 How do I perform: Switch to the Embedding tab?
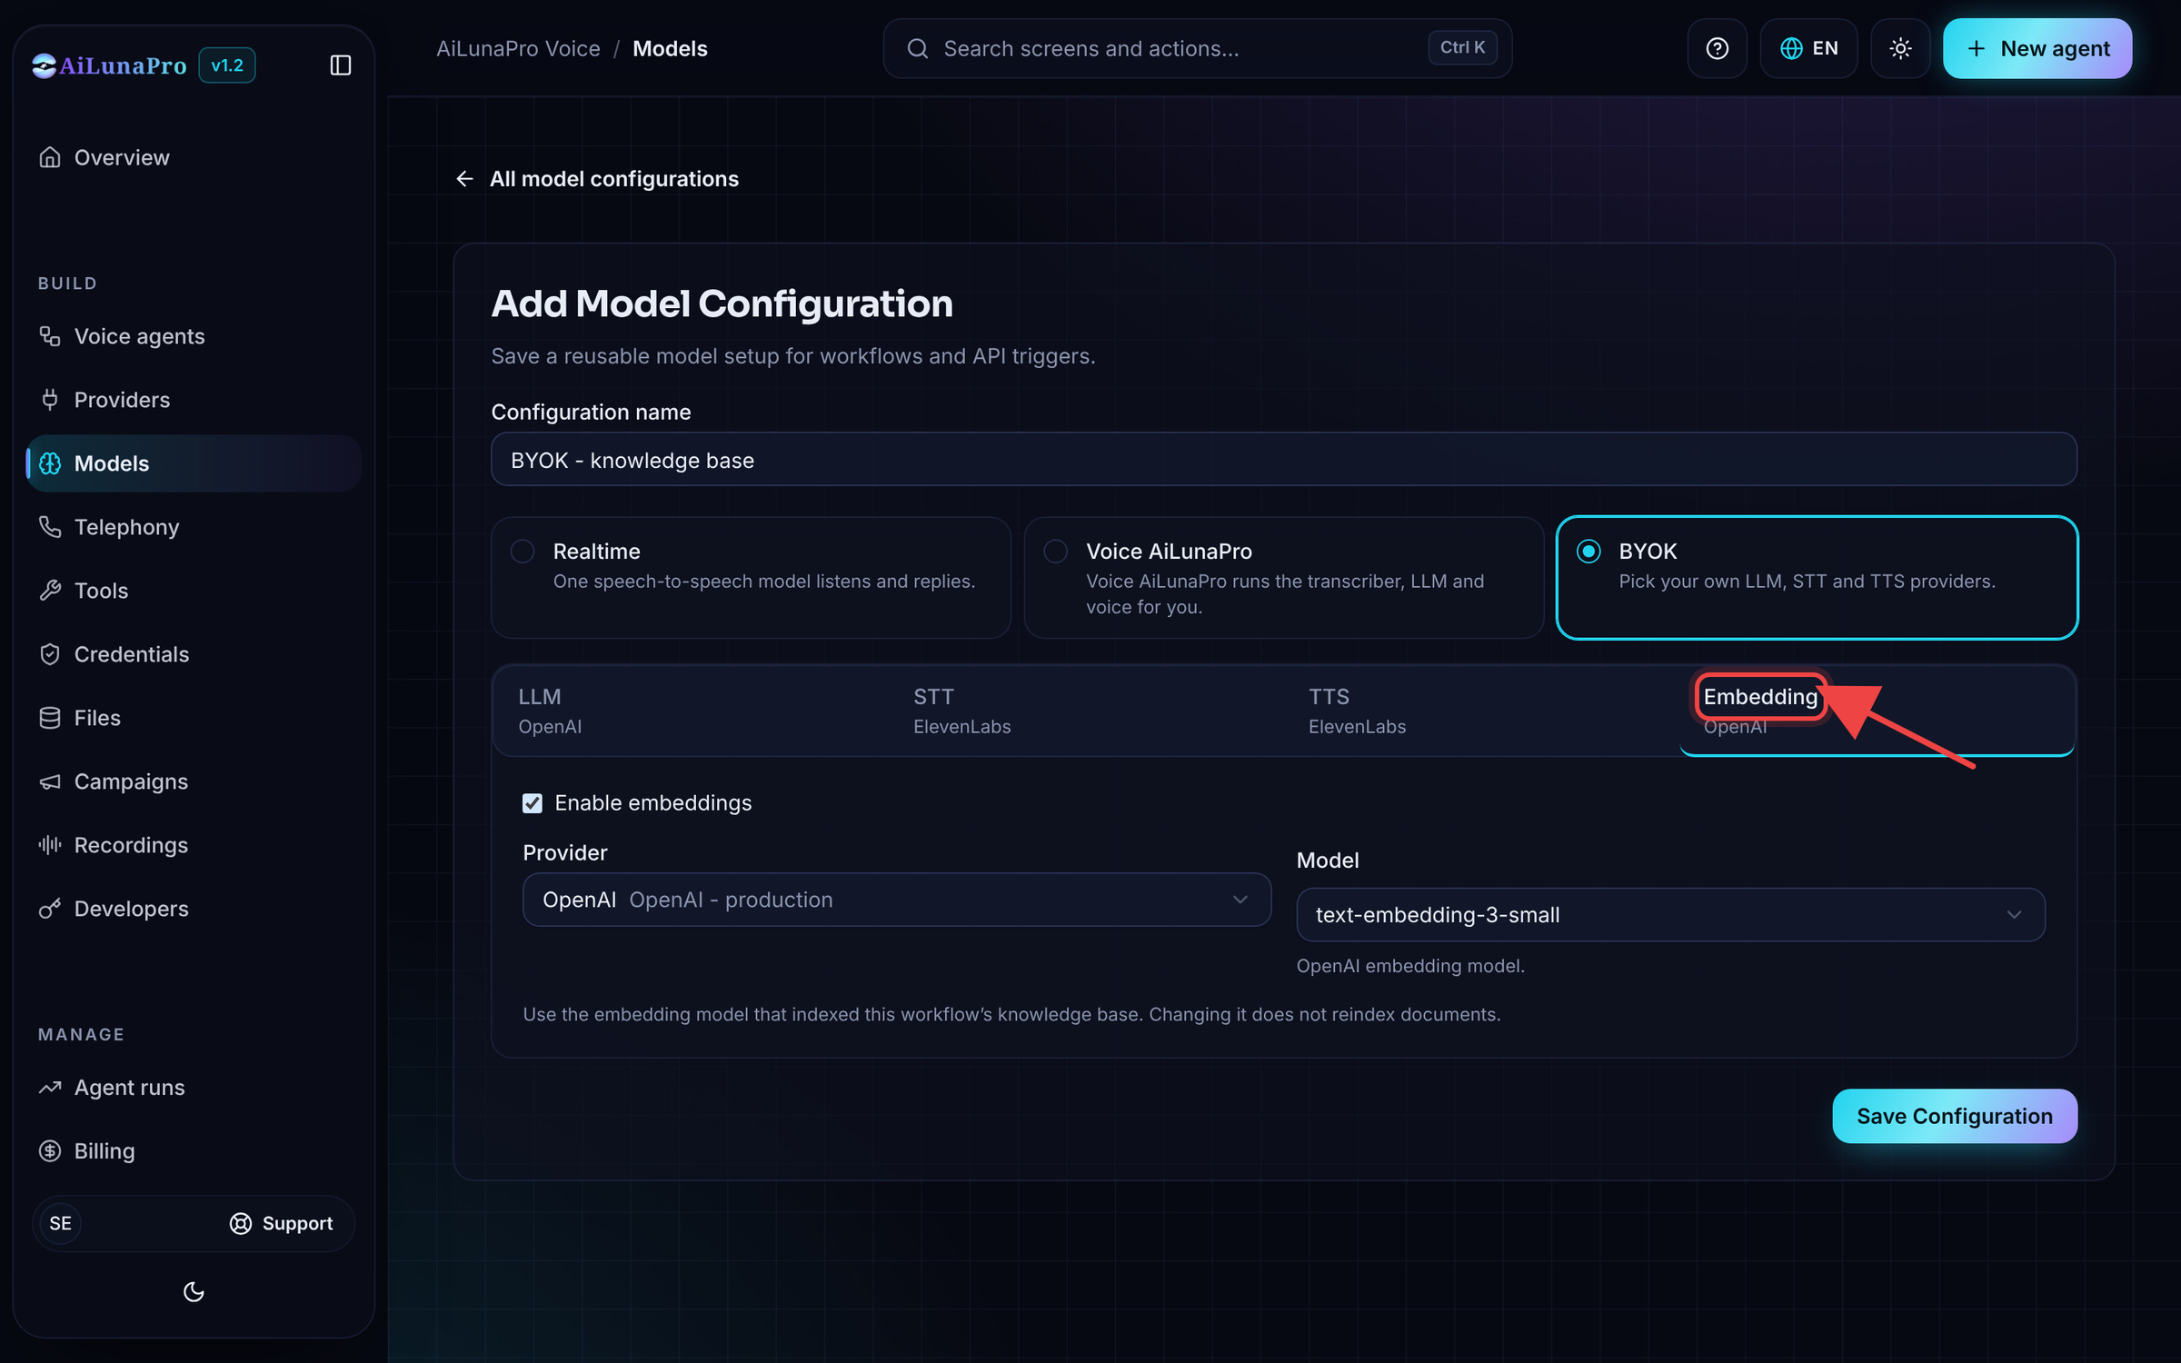tap(1877, 711)
